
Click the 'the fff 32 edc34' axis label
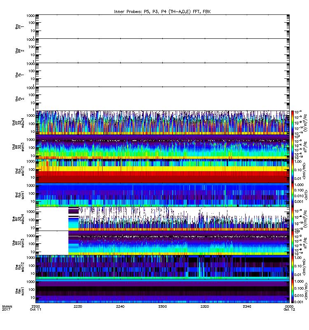18,219
